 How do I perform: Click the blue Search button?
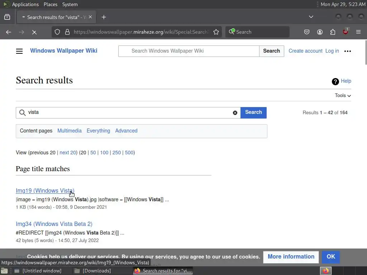[x=253, y=112]
